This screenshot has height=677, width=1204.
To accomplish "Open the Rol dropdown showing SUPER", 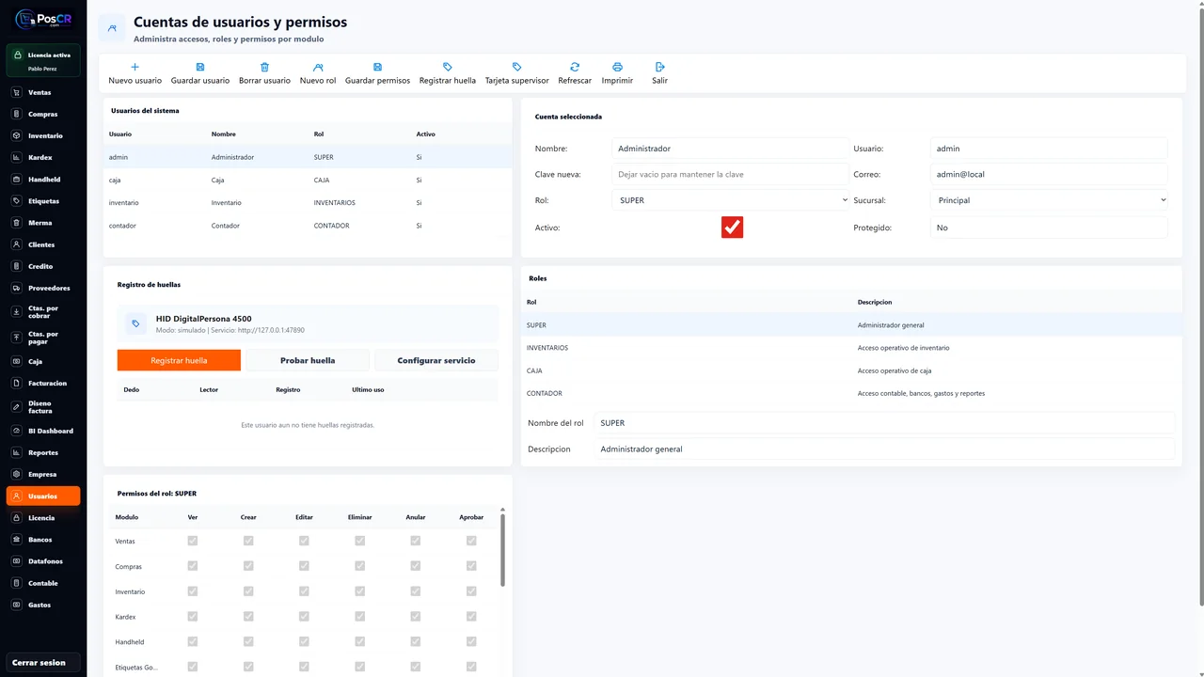I will (730, 200).
